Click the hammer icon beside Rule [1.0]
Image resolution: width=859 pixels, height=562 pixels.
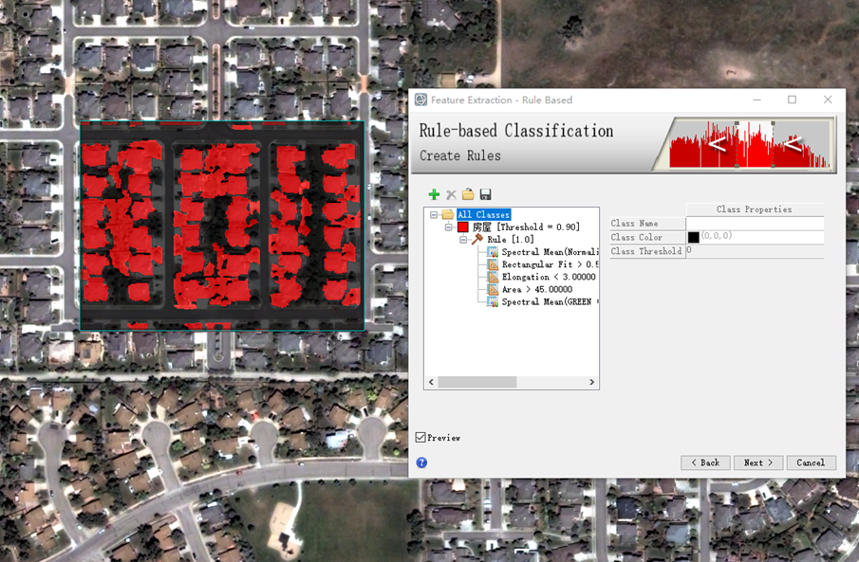coord(477,239)
